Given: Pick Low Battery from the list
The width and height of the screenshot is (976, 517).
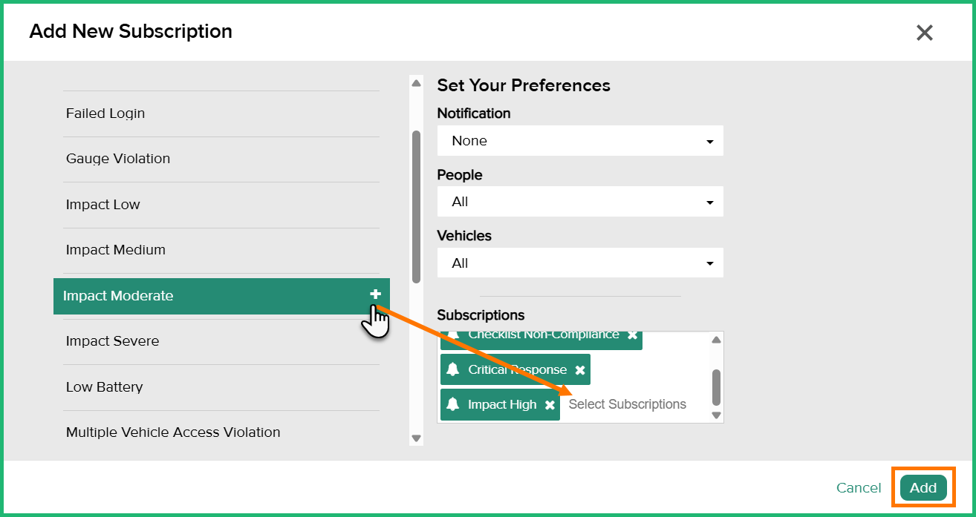Looking at the screenshot, I should 104,387.
